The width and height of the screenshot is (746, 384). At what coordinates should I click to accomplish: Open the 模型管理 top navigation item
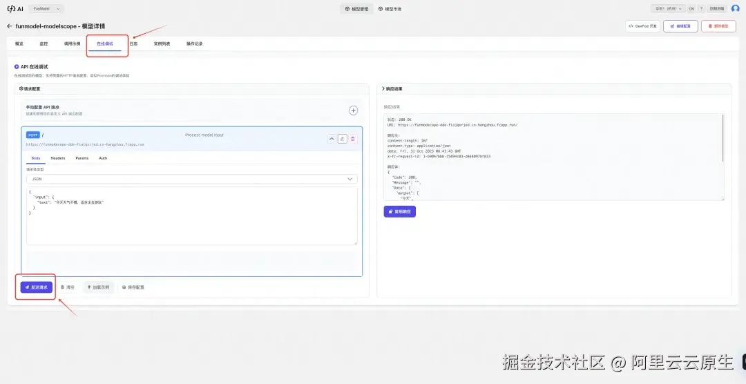tap(356, 8)
